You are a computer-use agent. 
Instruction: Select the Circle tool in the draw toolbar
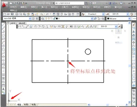point(3,46)
